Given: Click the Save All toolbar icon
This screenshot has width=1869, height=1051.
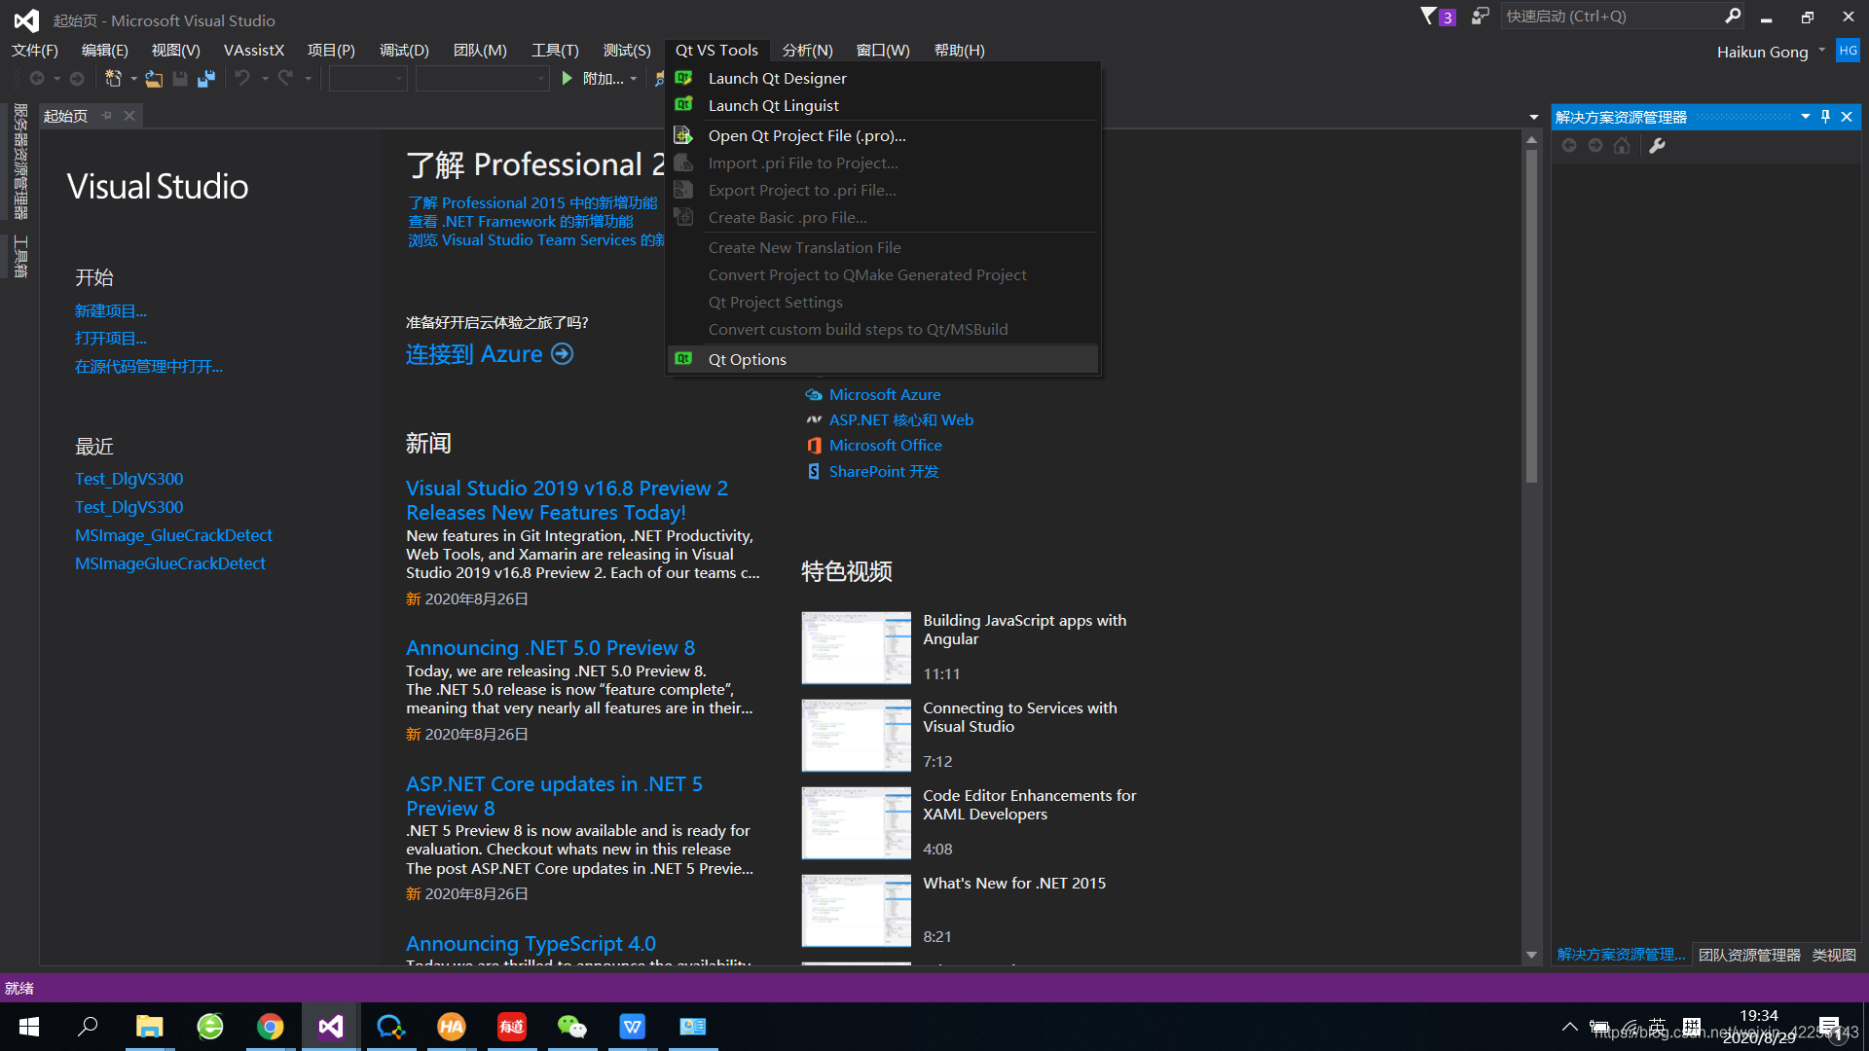Looking at the screenshot, I should point(205,79).
